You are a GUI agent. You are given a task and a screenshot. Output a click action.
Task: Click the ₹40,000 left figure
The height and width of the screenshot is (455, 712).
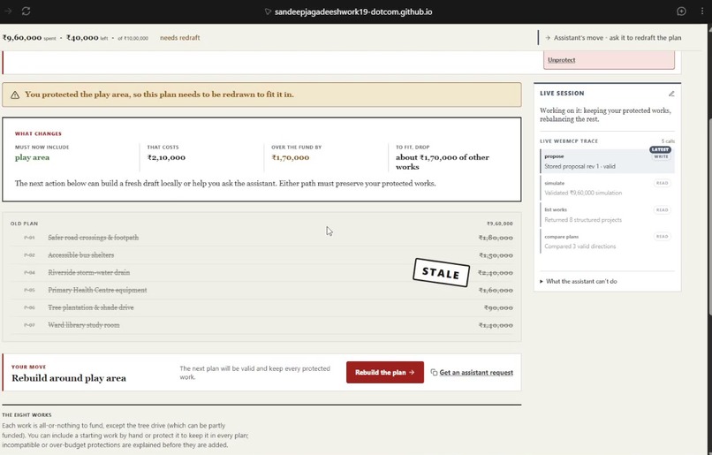pyautogui.click(x=82, y=38)
